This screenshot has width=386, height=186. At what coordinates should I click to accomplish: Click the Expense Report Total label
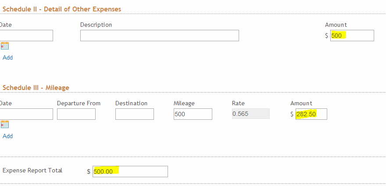point(32,170)
